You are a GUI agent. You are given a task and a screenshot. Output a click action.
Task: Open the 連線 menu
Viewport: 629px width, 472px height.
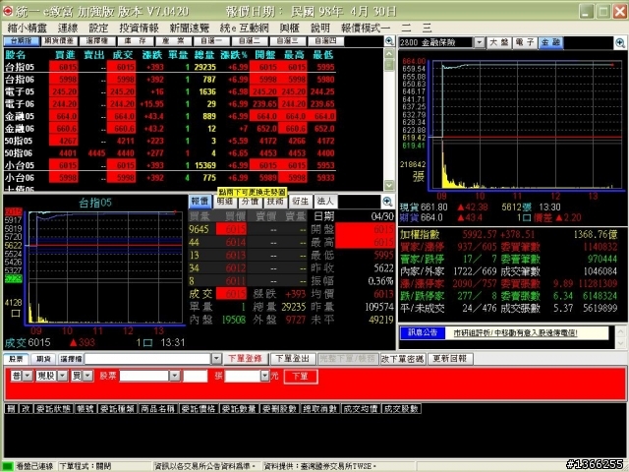[68, 28]
